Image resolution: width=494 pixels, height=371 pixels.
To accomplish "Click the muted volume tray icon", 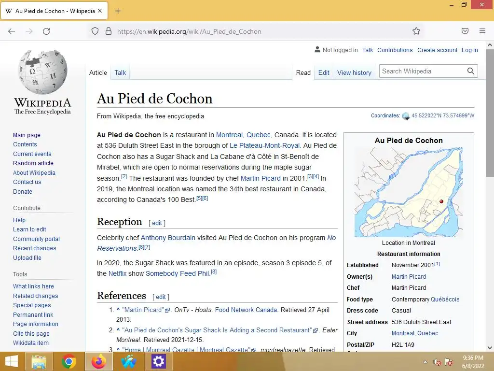I will coord(437,362).
